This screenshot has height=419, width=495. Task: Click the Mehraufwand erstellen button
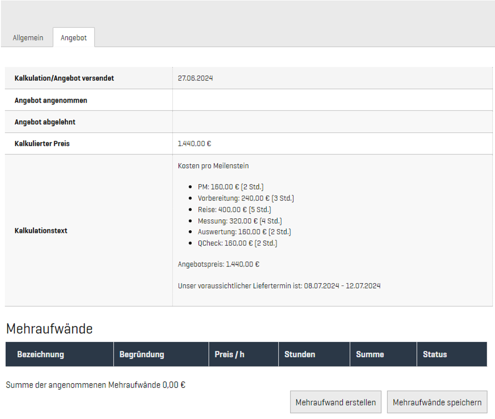335,402
